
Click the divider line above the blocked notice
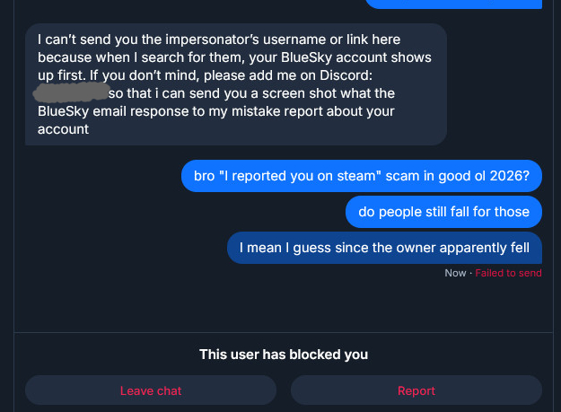284,330
